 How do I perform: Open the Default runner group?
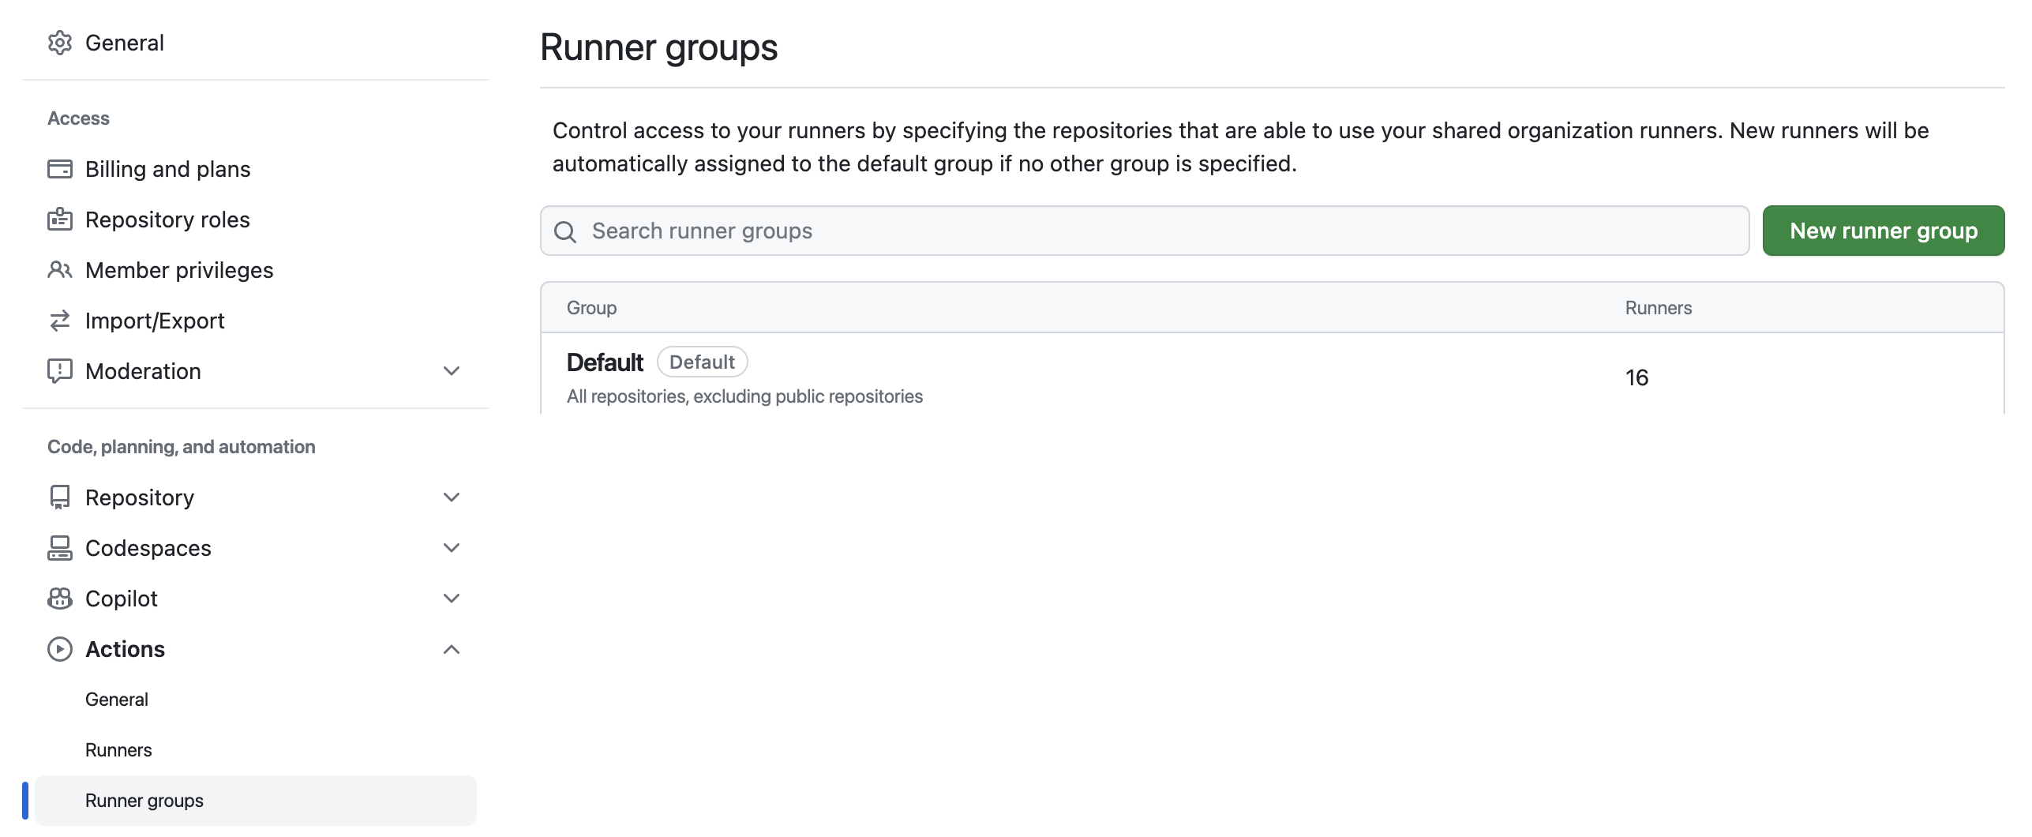[605, 362]
